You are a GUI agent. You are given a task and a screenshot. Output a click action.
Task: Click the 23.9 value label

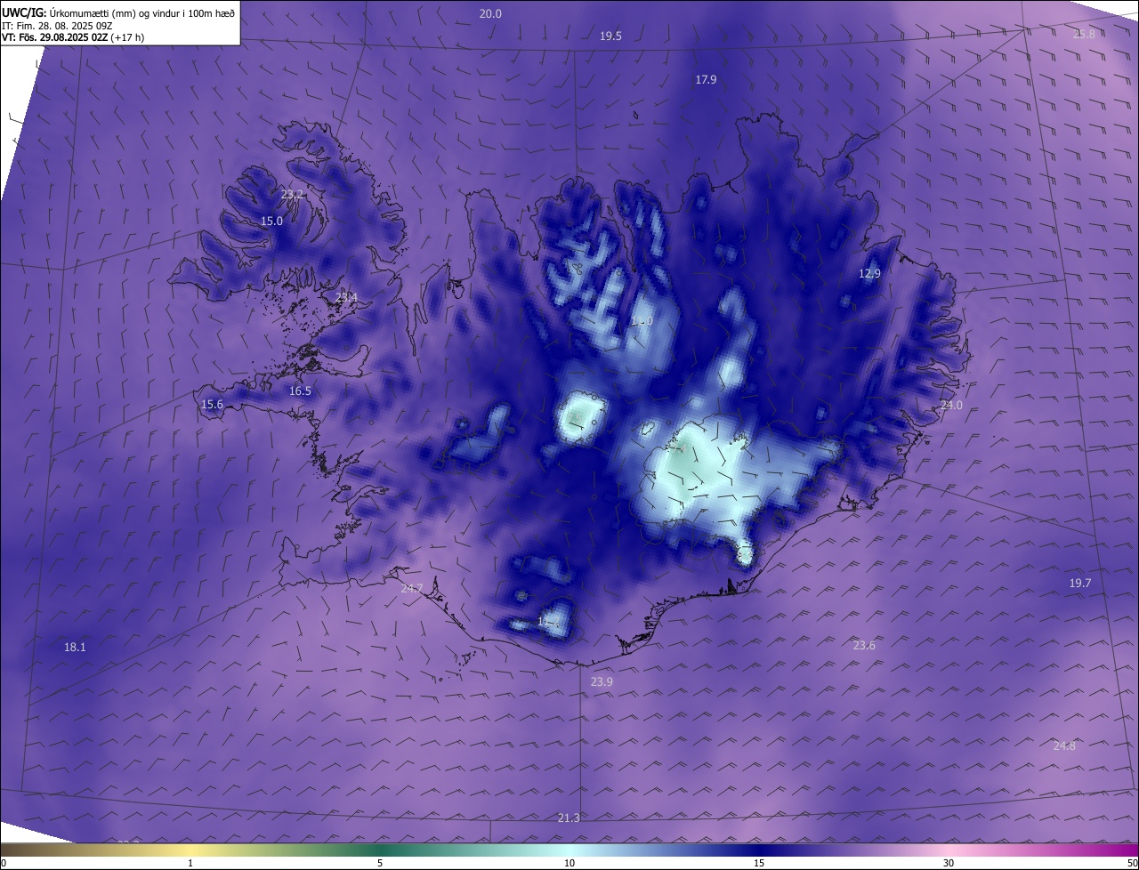(602, 681)
